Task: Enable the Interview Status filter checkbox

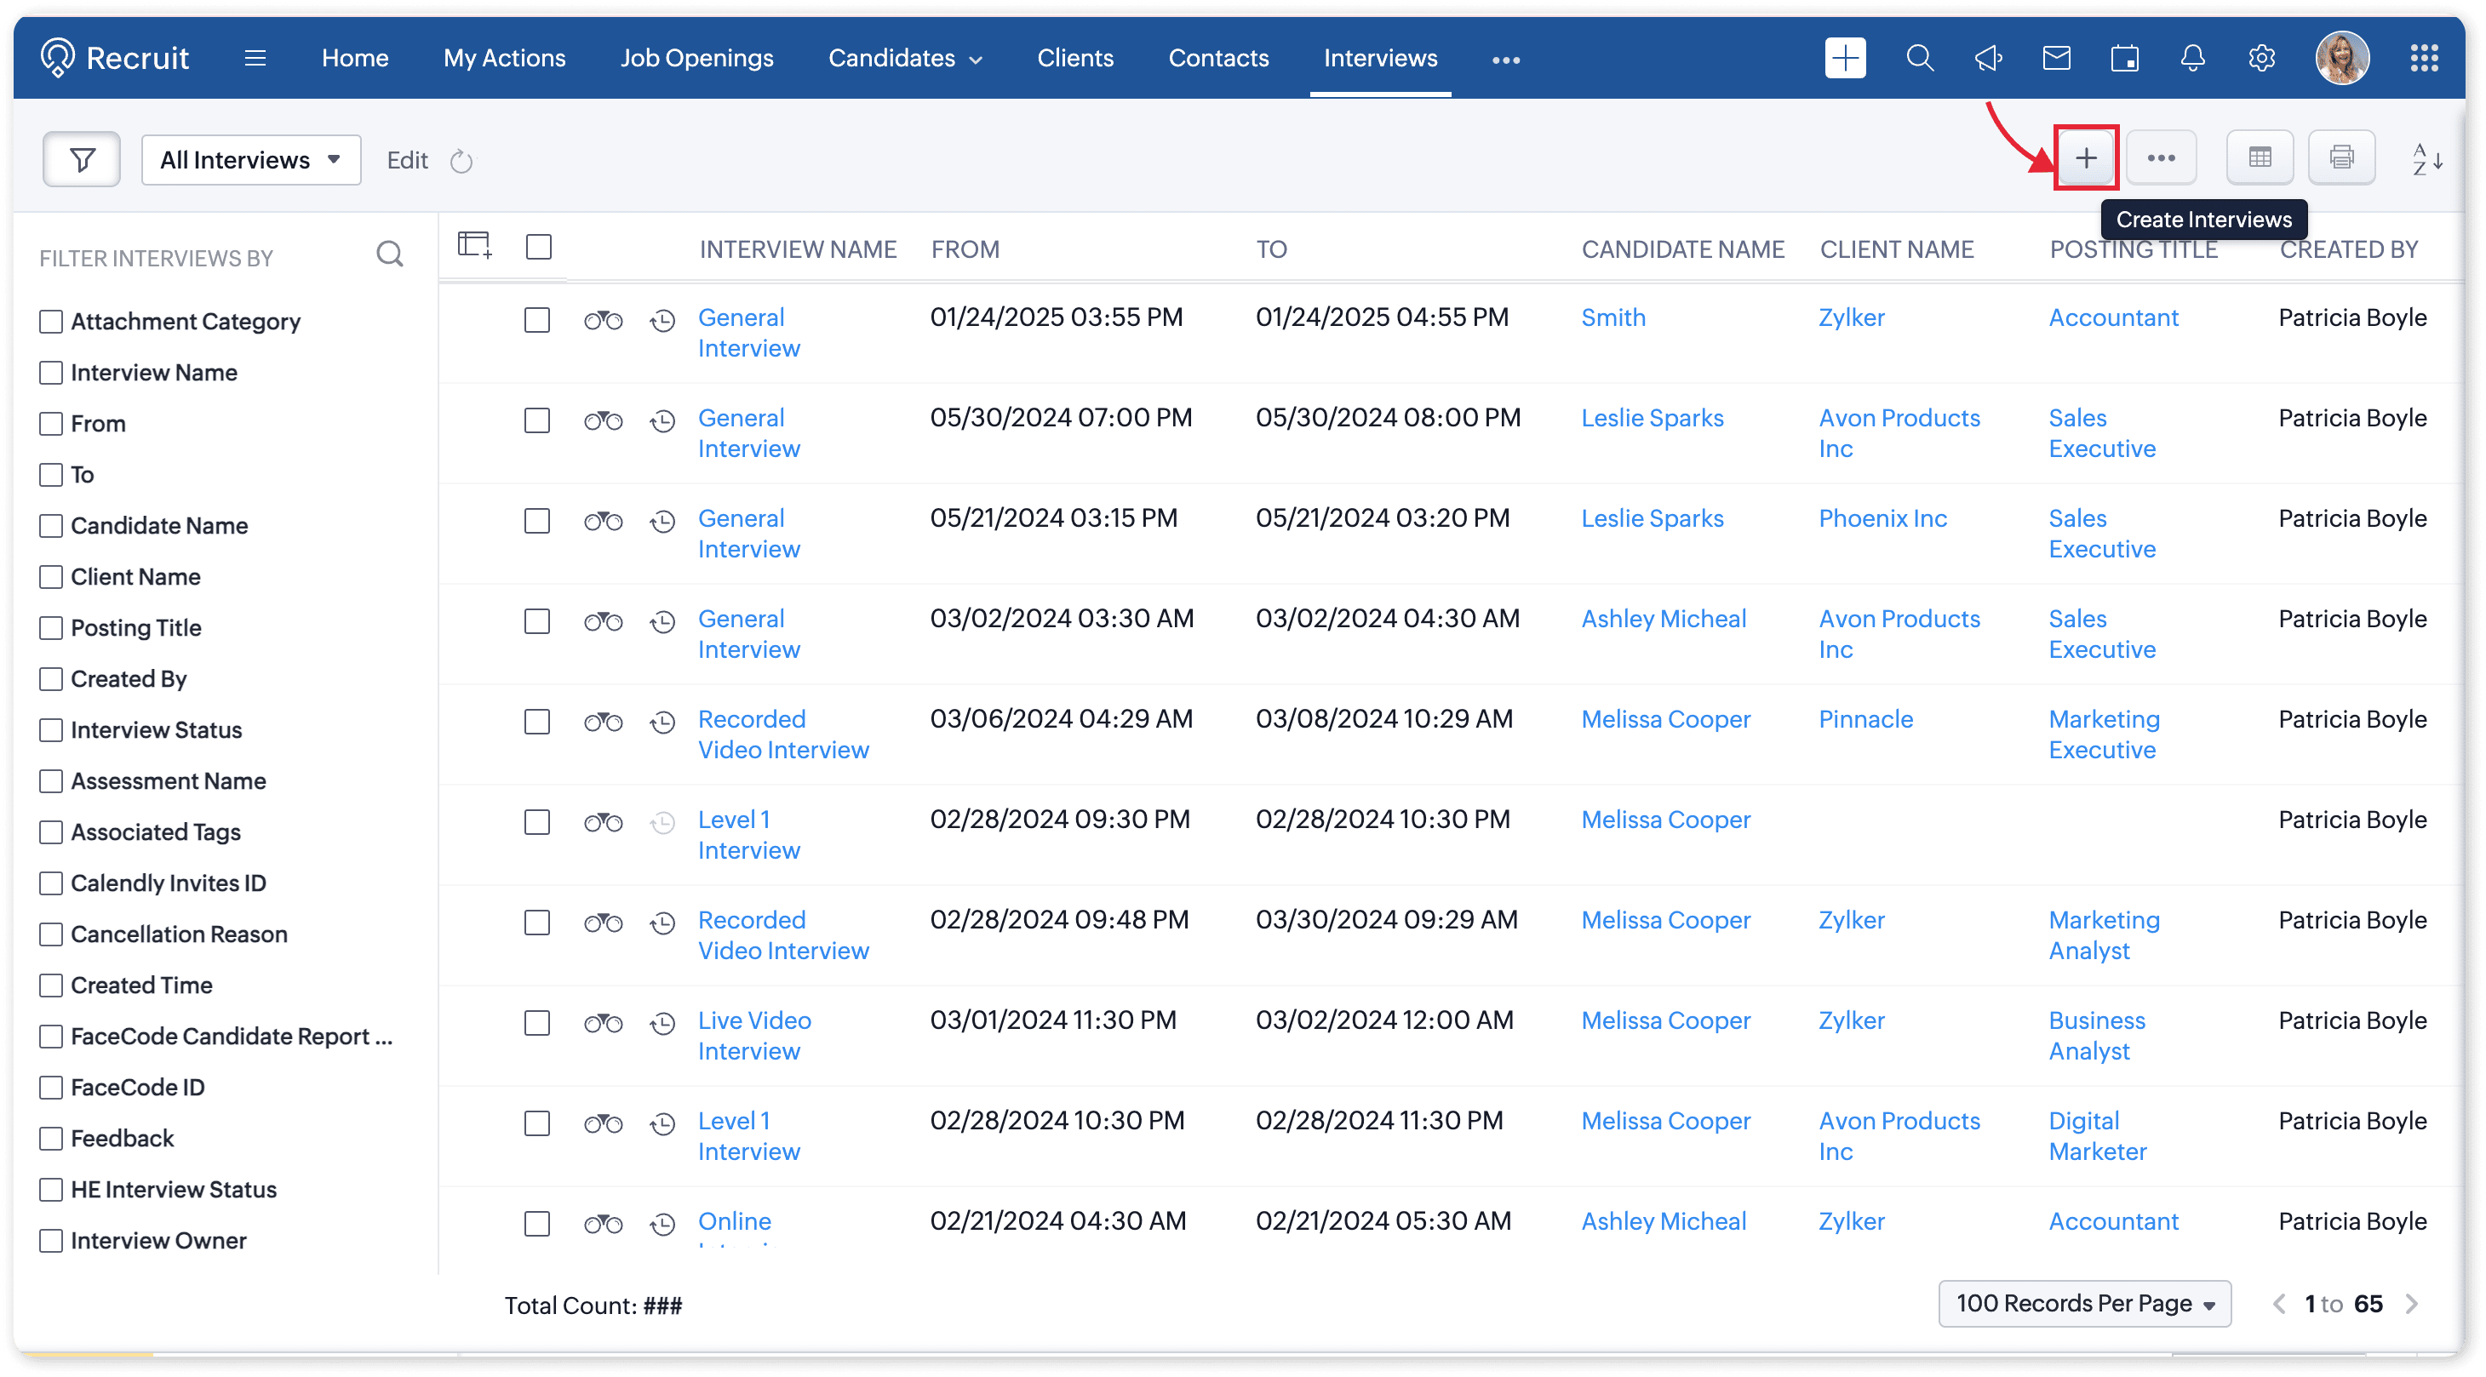Action: pos(51,730)
